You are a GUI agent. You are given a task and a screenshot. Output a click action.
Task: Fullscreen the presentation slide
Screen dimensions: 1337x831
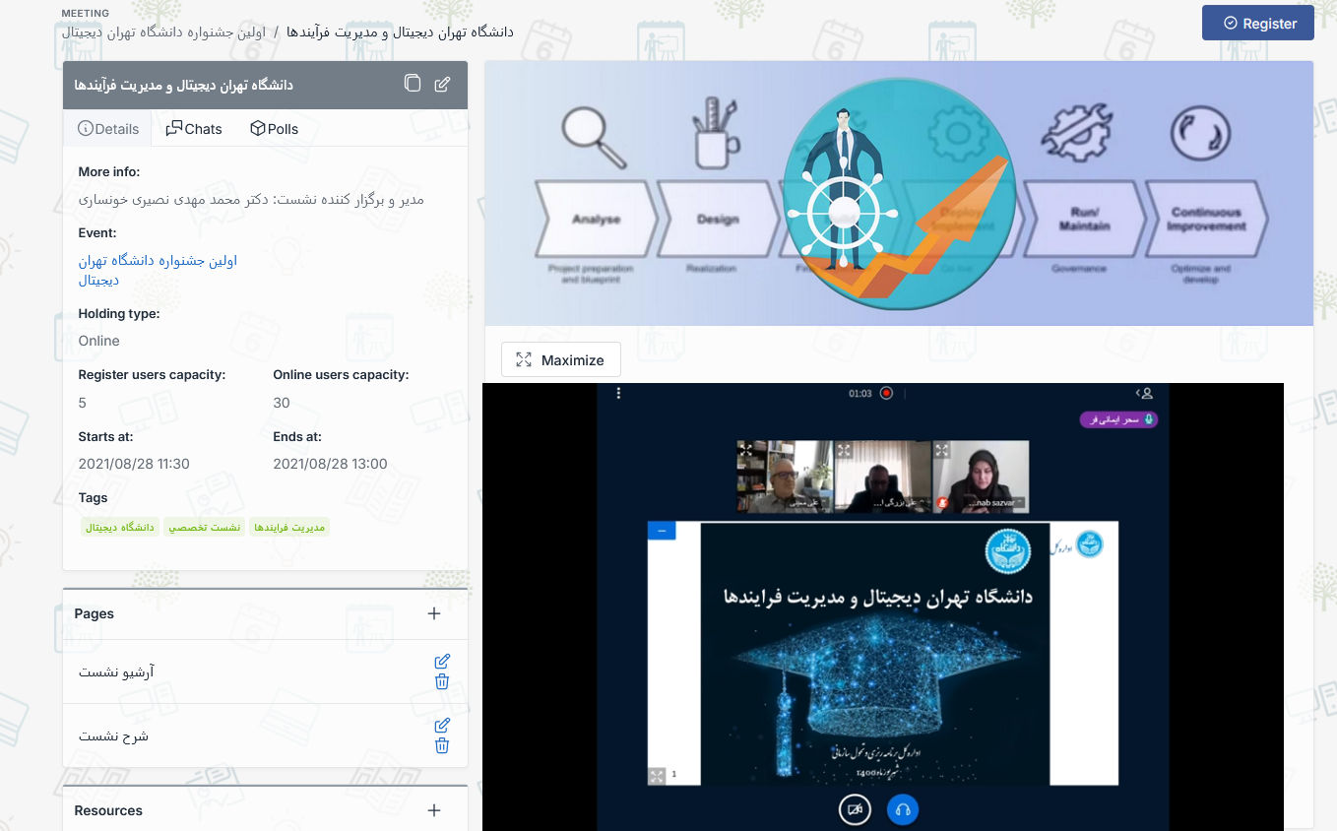click(657, 776)
